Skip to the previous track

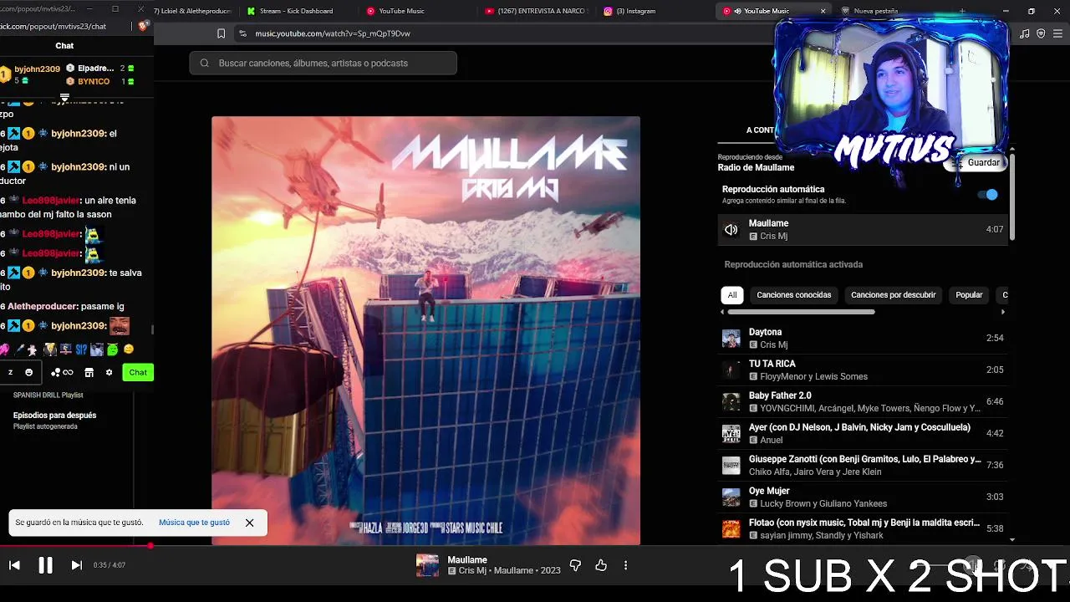coord(14,565)
